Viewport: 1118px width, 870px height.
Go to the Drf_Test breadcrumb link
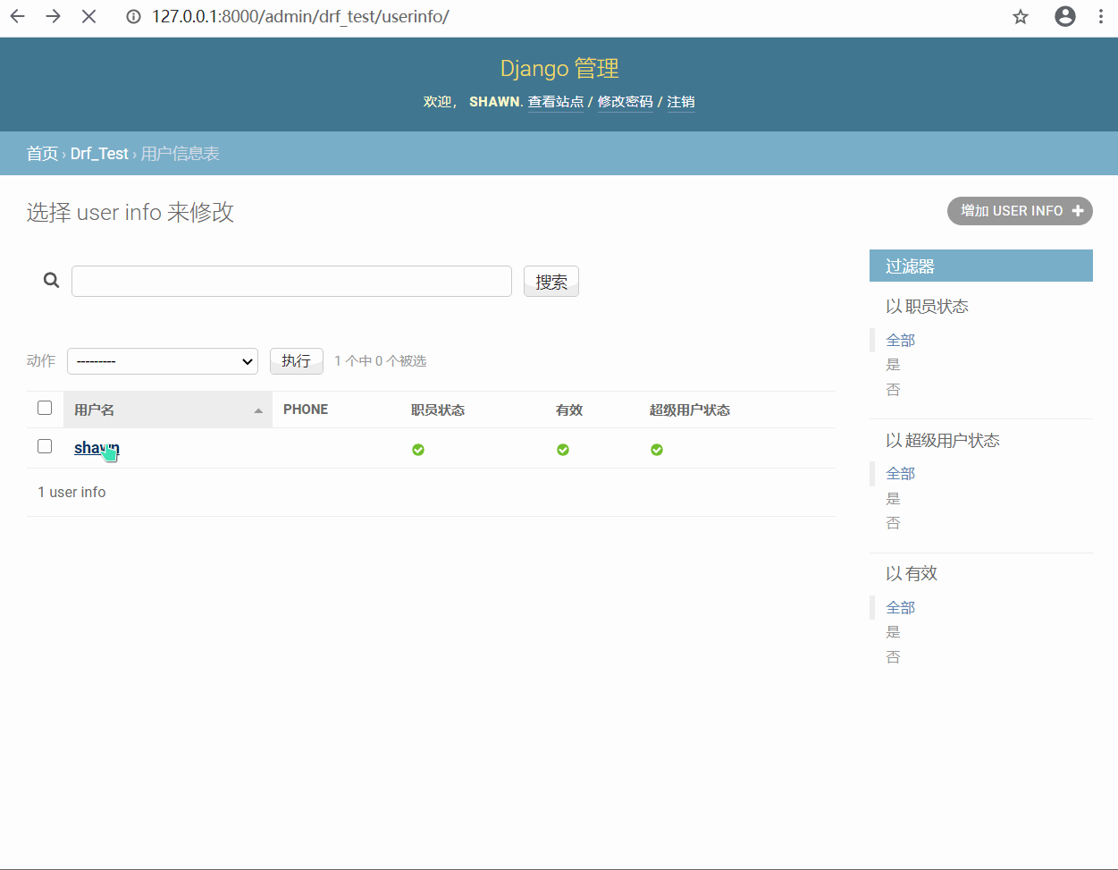(99, 154)
